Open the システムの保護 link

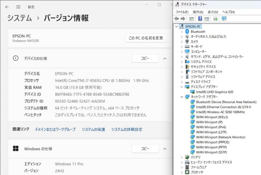point(93,129)
